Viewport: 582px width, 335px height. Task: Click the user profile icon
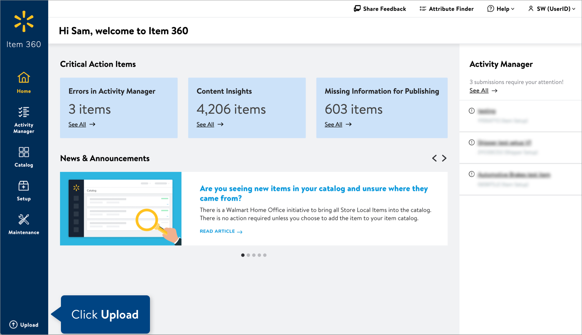coord(531,9)
